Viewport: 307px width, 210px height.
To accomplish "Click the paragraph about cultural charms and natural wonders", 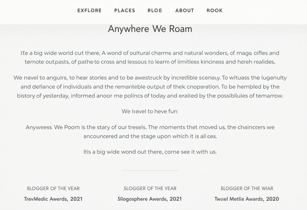I will point(150,58).
